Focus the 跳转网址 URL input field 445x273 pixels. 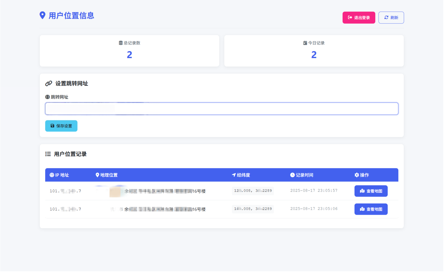222,109
